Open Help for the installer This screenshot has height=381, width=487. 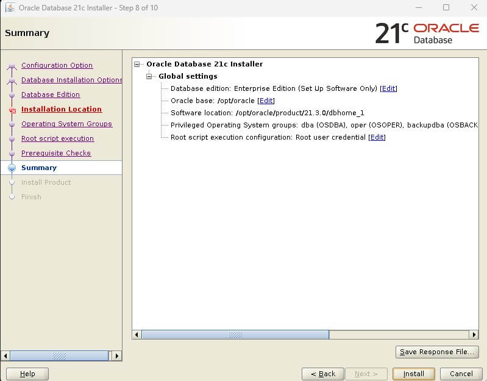(27, 374)
